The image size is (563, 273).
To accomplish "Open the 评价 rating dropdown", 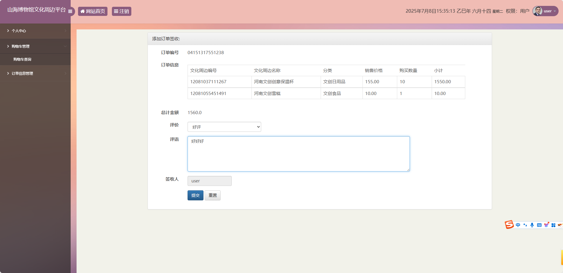I will pos(224,127).
